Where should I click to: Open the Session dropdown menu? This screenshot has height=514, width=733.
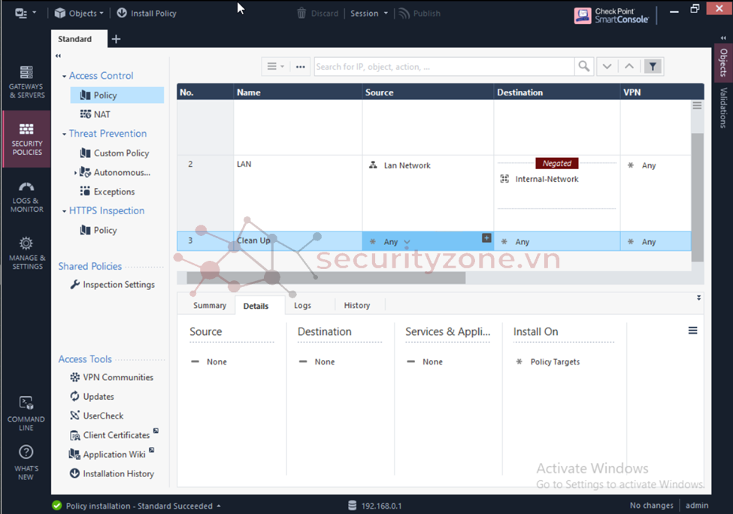(369, 13)
